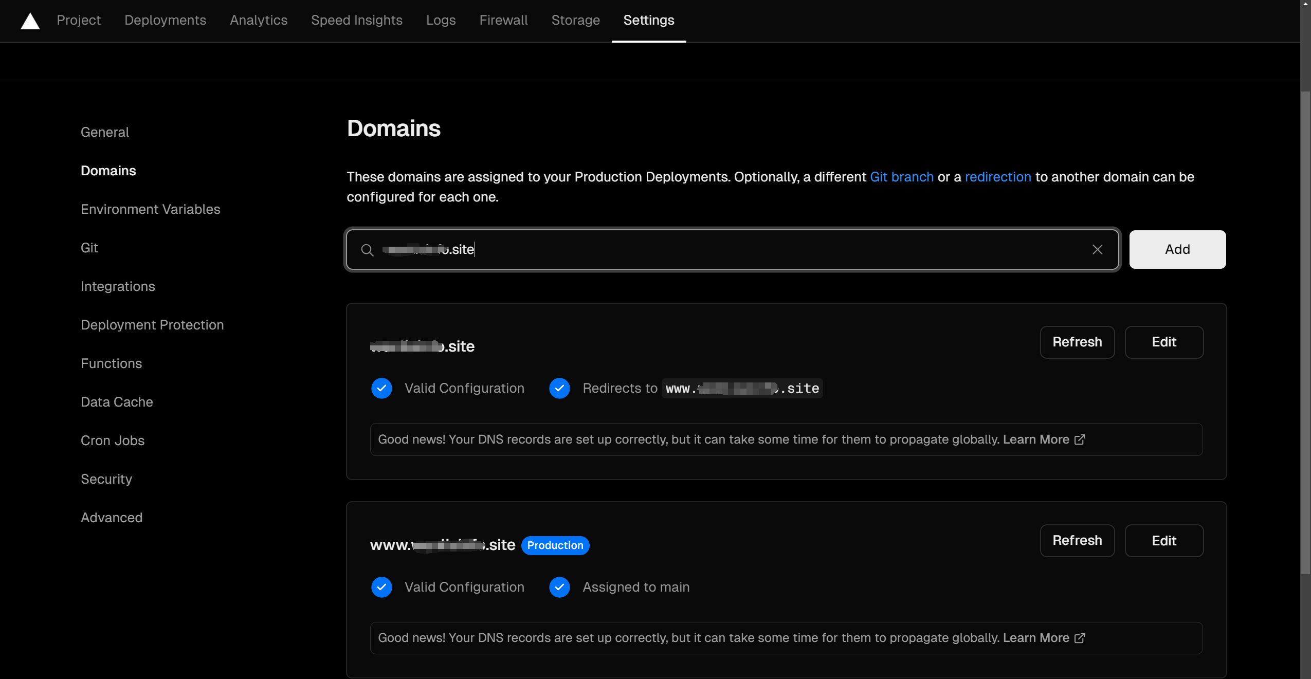This screenshot has width=1311, height=679.
Task: Switch to the Firewall tab
Action: coord(503,20)
